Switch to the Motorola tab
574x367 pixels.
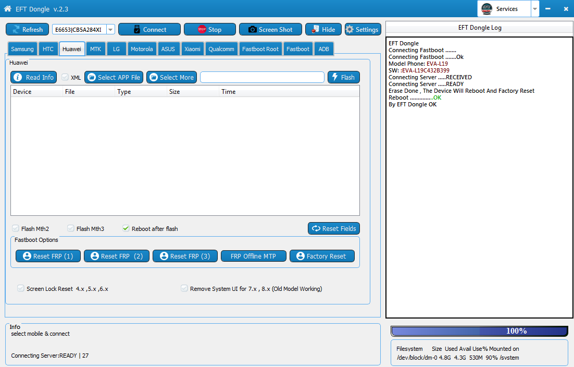142,49
